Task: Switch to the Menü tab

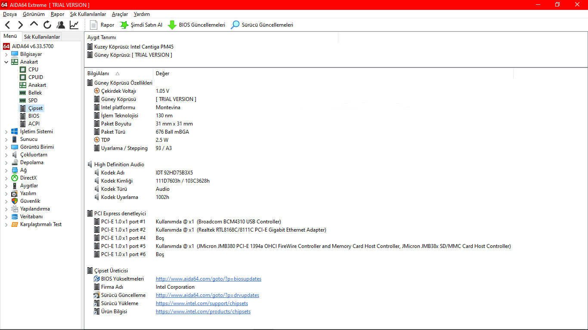Action: (10, 36)
